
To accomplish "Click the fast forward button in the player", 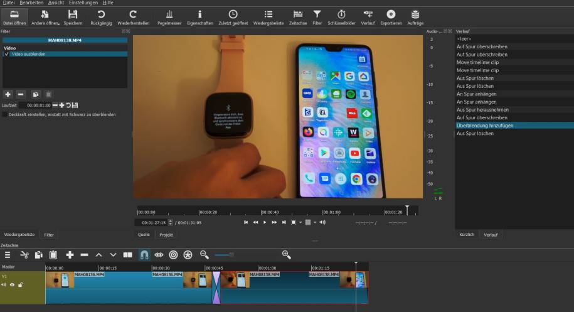I will point(274,222).
